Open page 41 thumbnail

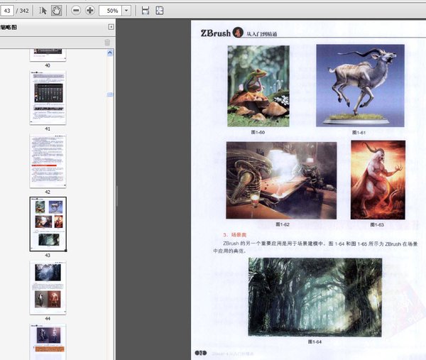pyautogui.click(x=48, y=98)
